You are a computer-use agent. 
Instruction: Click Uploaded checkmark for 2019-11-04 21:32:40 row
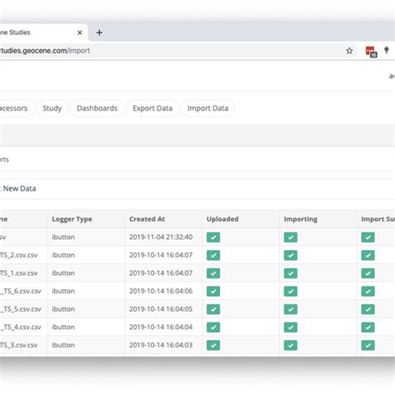(x=213, y=237)
